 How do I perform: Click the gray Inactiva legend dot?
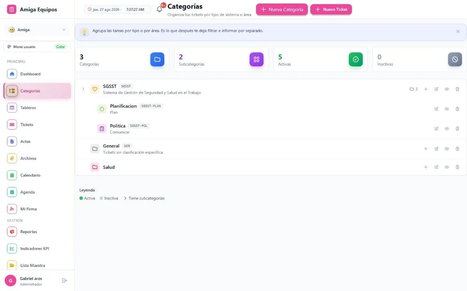point(101,198)
